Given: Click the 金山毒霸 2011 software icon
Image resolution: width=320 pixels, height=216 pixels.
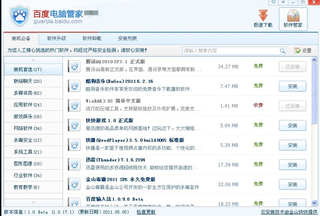Looking at the screenshot, I should point(73,184).
